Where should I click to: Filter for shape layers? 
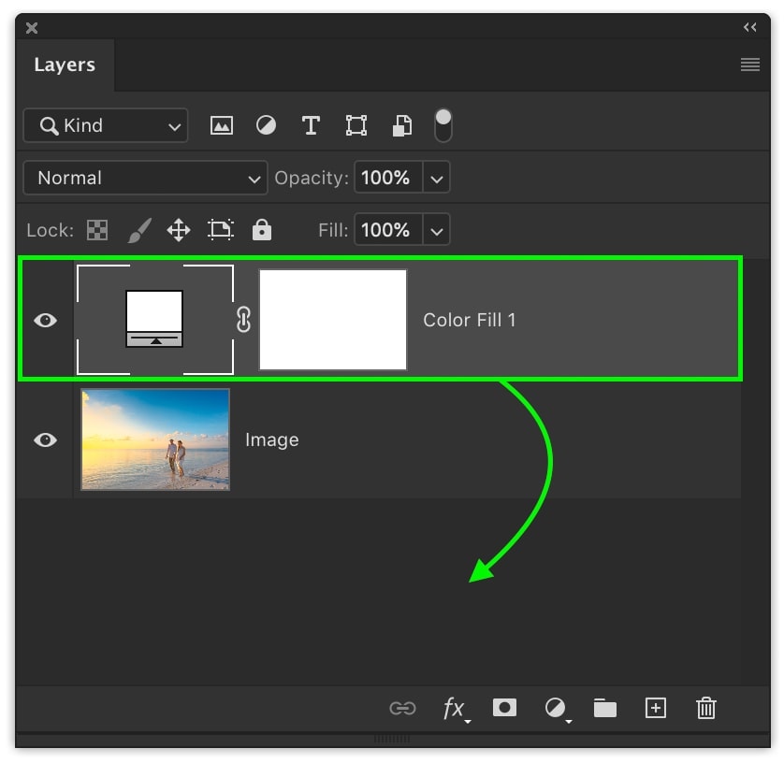(x=356, y=125)
